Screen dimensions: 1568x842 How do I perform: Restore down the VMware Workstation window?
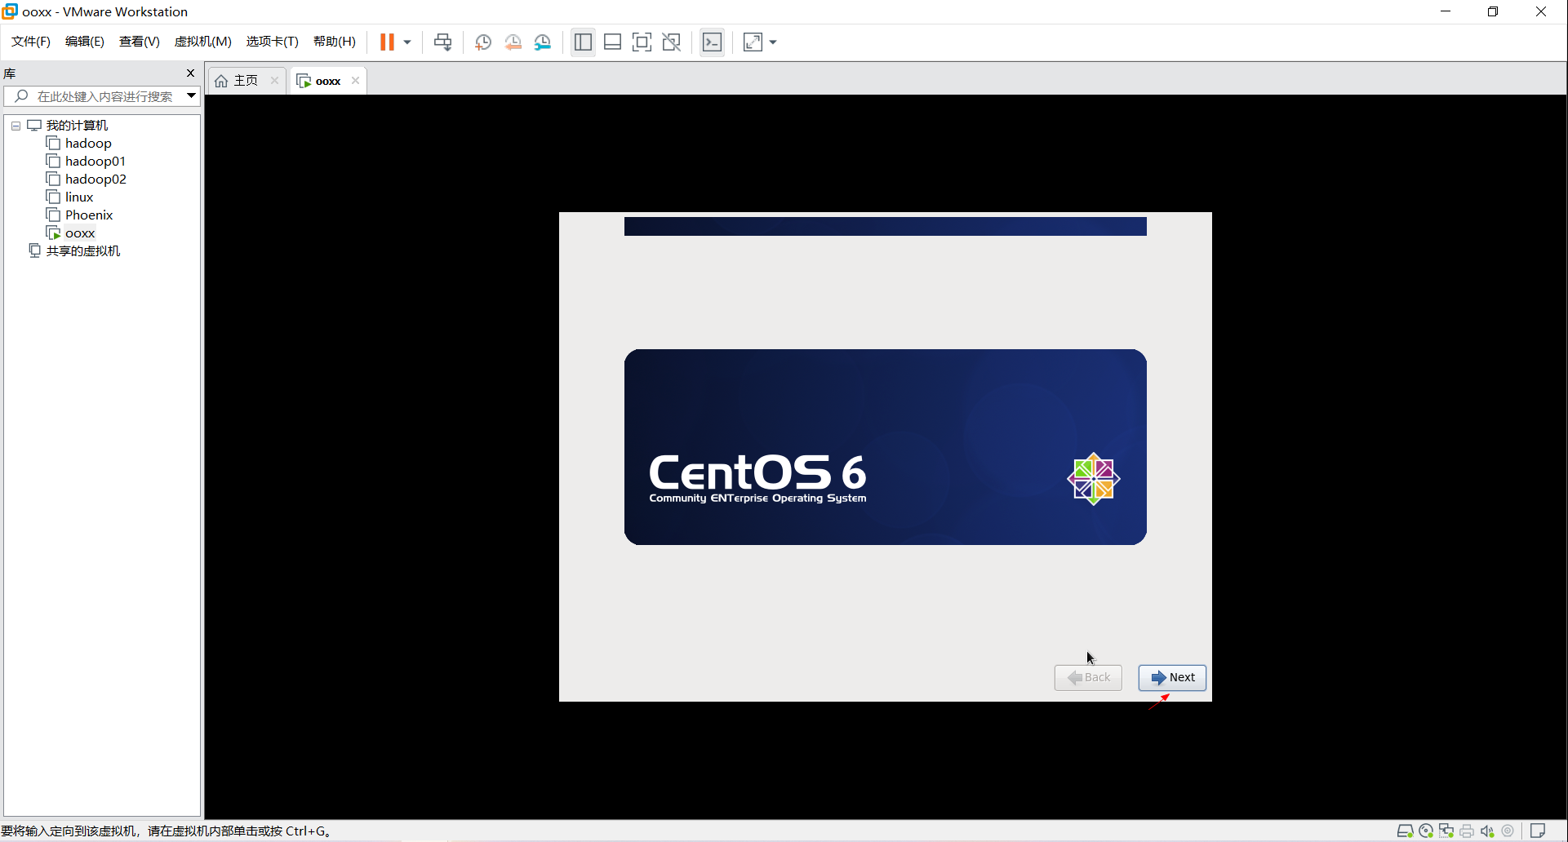click(1493, 11)
